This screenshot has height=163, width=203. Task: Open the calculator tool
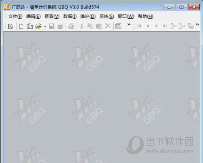tap(118, 26)
